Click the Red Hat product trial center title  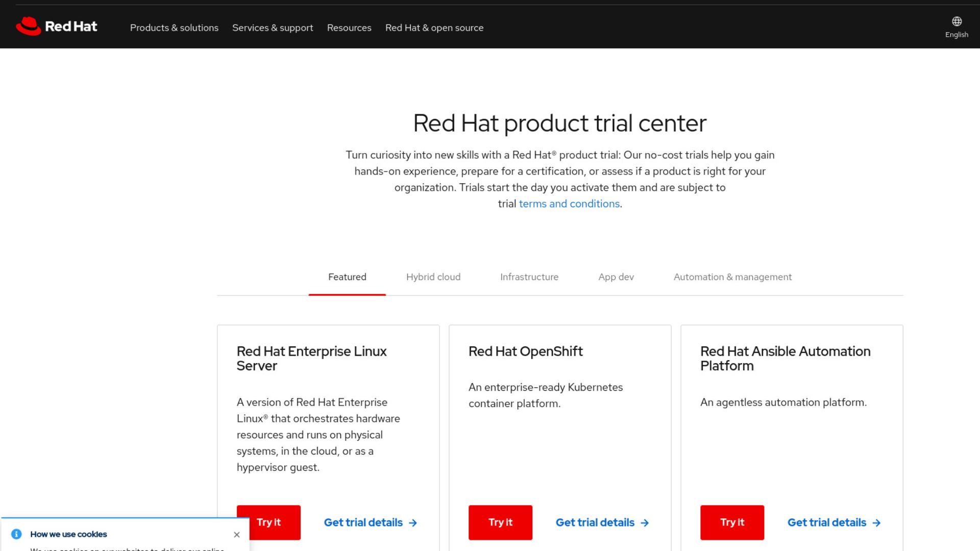coord(559,123)
